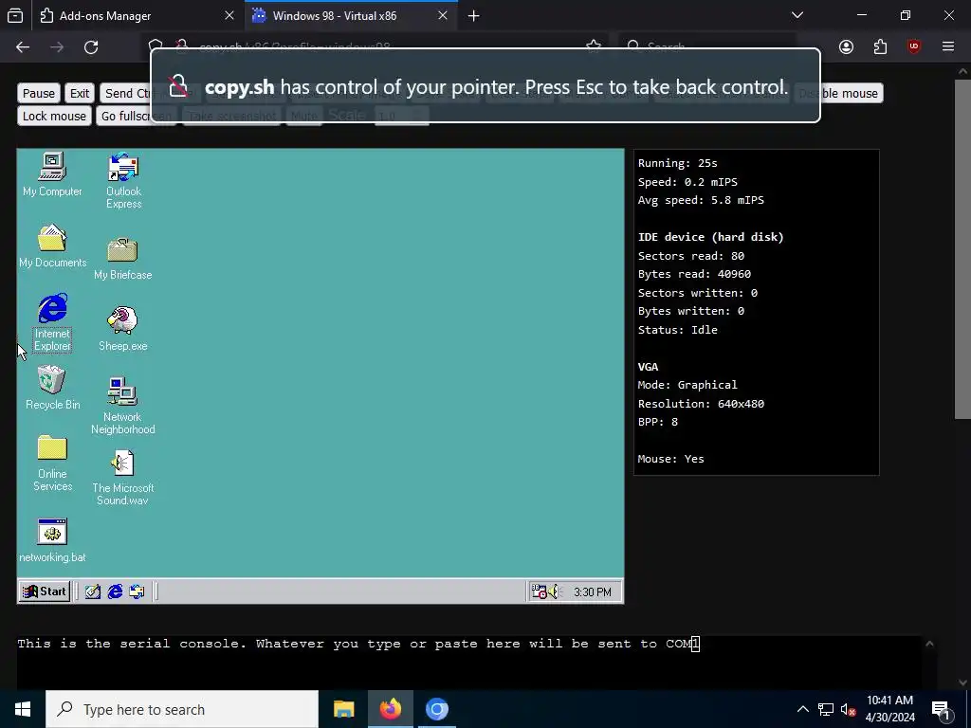This screenshot has height=728, width=971.
Task: Select the Network Neighborhood icon
Action: [122, 406]
